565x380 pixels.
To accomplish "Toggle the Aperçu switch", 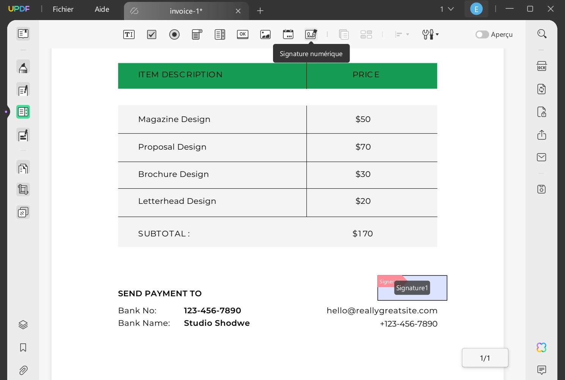I will (x=482, y=34).
